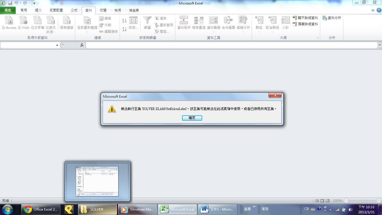Viewport: 382px width, 215px height.
Task: Click the zoom slider in status bar
Action: coord(362,201)
